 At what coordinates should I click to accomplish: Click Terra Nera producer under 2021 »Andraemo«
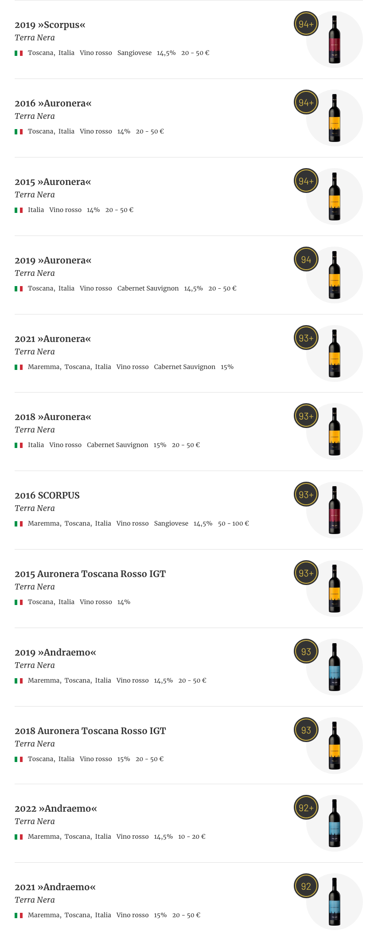click(x=35, y=900)
